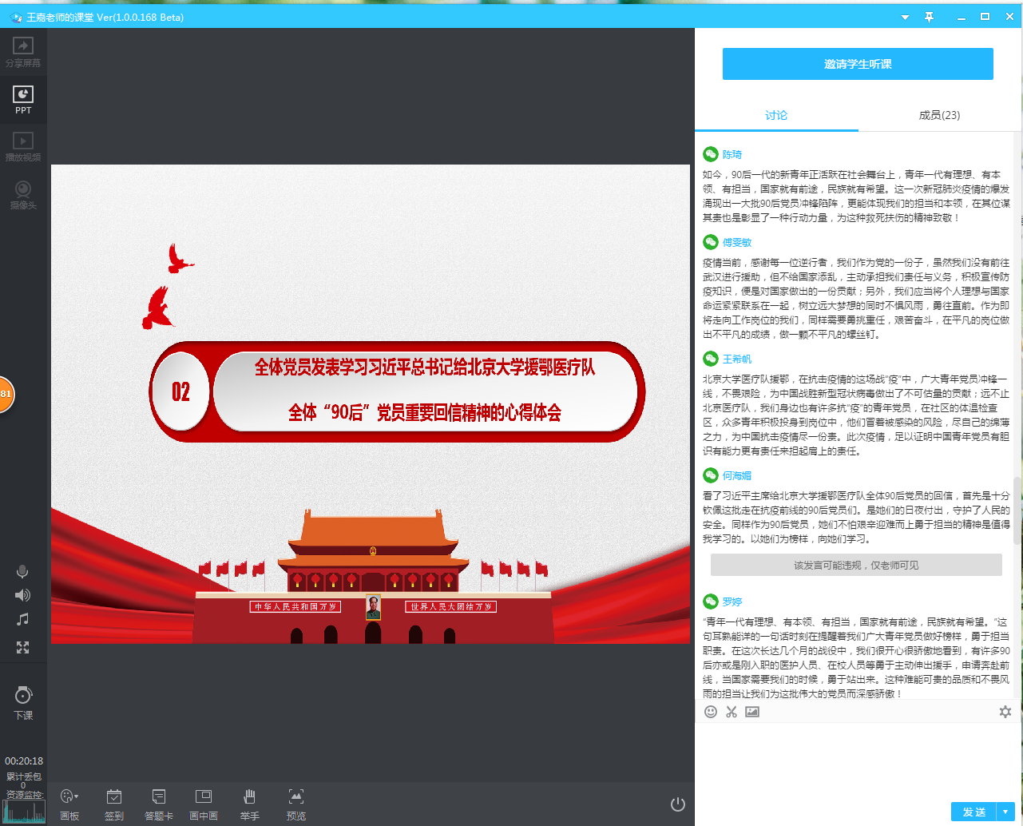Open the 签到 sign-in tool
The width and height of the screenshot is (1023, 826).
point(114,803)
